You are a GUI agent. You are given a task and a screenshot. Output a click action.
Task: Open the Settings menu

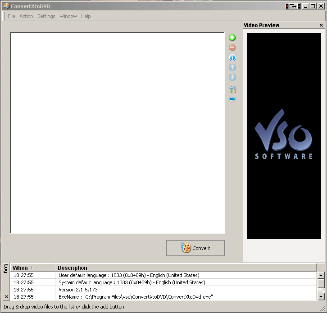[46, 16]
